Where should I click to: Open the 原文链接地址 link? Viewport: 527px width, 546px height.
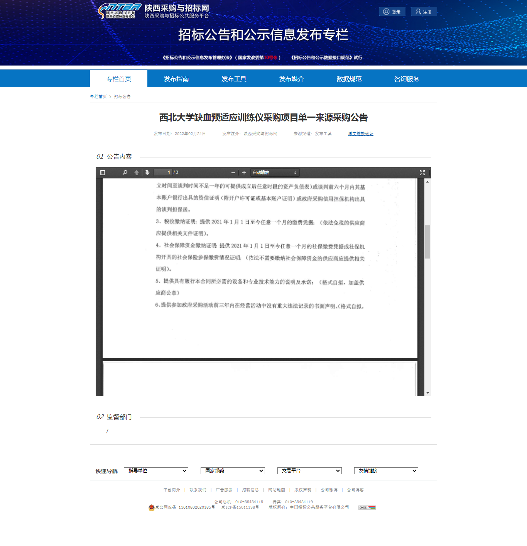tap(360, 134)
